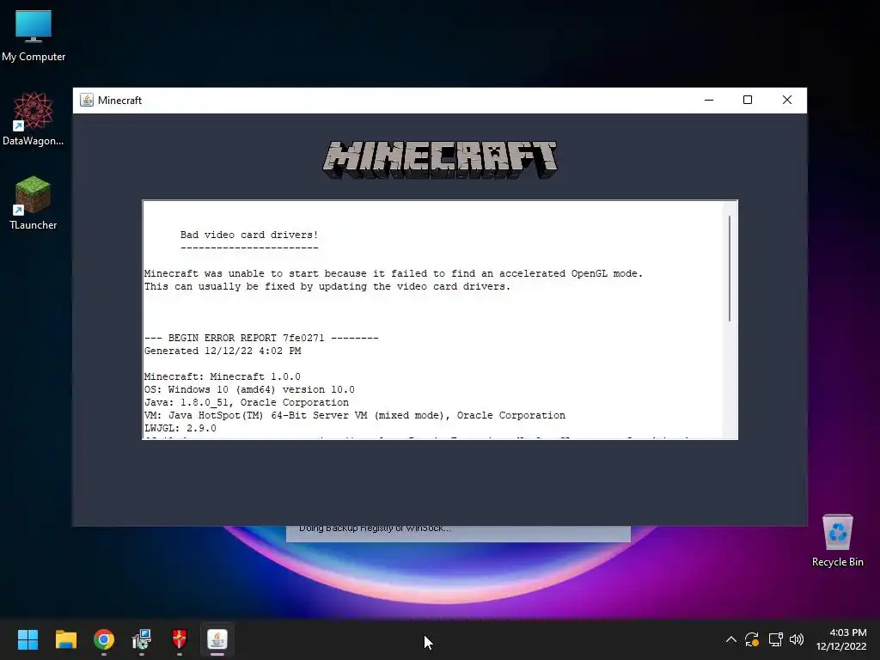Viewport: 880px width, 660px height.
Task: Open the network tray icon
Action: (x=776, y=639)
